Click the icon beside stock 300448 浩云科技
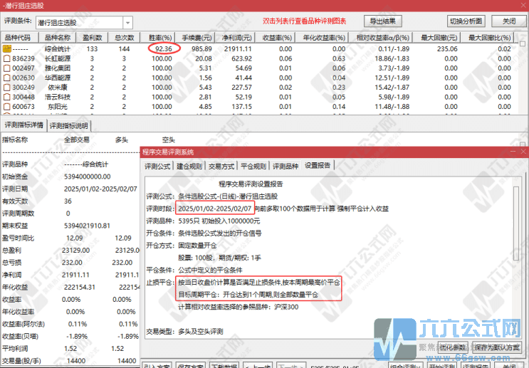This screenshot has width=529, height=368. pyautogui.click(x=6, y=96)
